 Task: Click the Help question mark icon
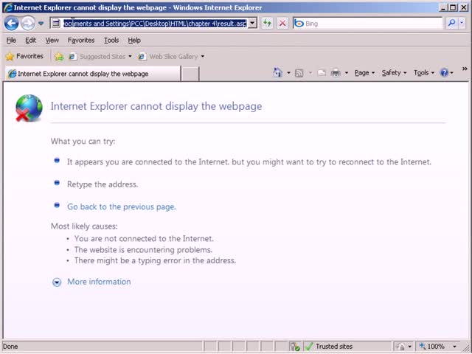click(x=444, y=72)
